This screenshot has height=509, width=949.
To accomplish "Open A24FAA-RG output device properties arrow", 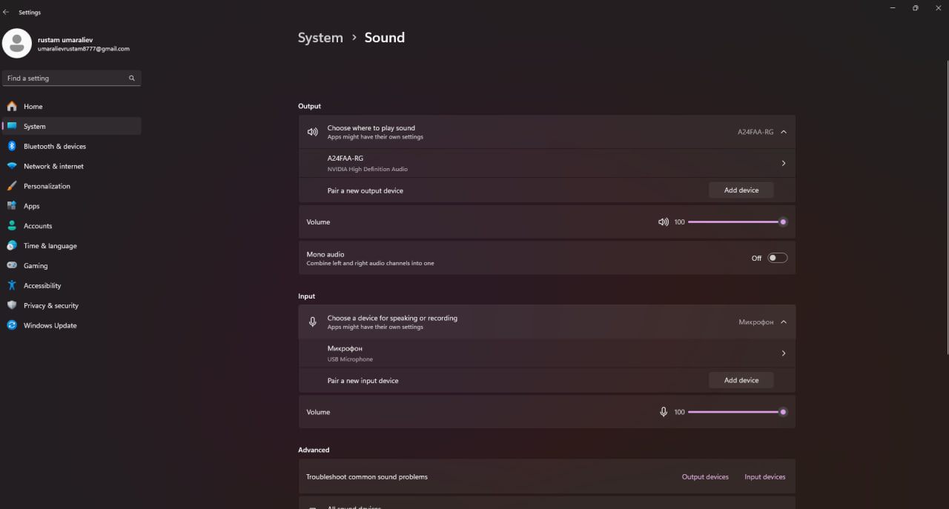I will (784, 163).
